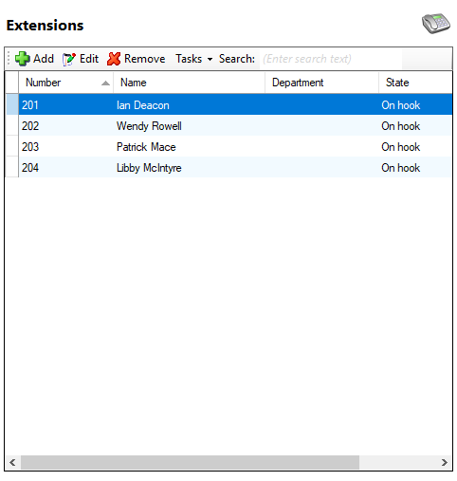Click the horizontal scrollbar thumb
Screen dimensions: 457x481
[190, 463]
